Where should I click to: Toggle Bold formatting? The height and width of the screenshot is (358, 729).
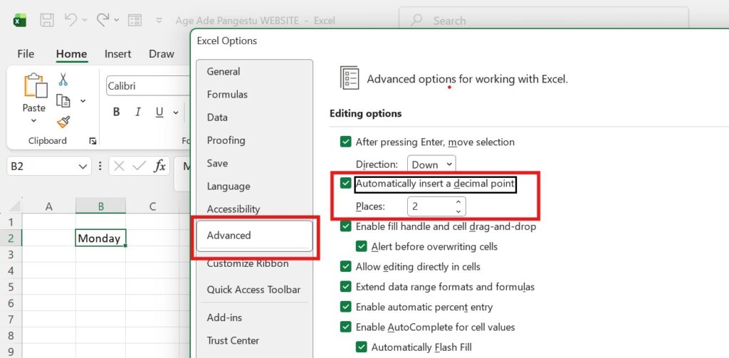(116, 112)
